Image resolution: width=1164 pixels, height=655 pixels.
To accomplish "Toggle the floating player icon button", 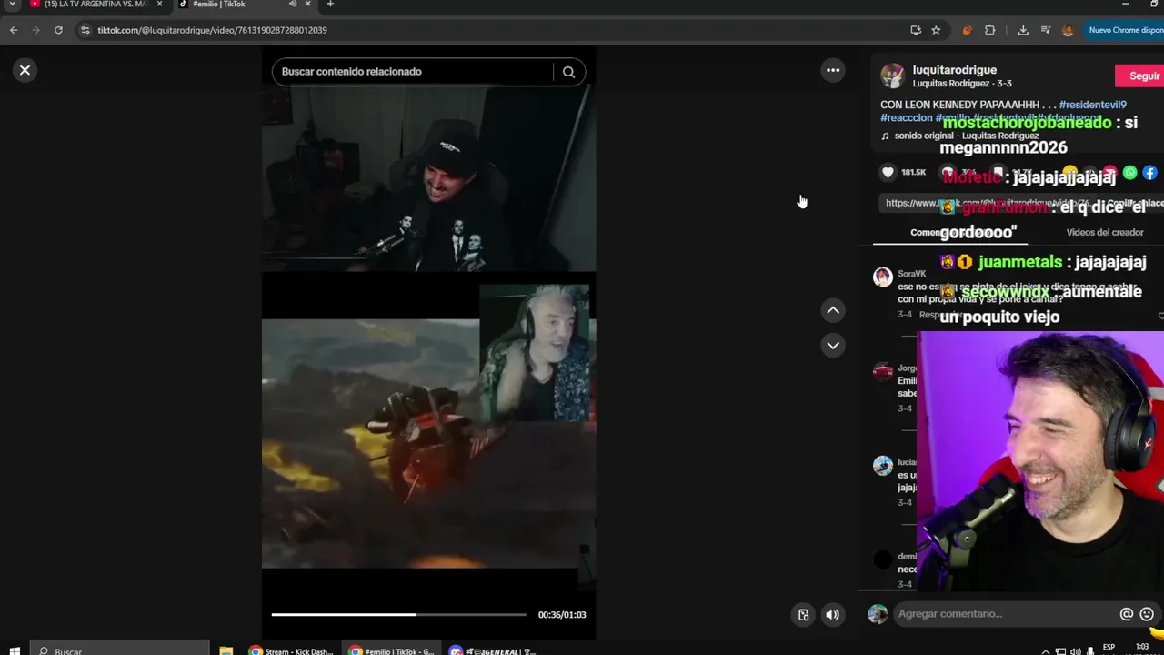I will [803, 615].
